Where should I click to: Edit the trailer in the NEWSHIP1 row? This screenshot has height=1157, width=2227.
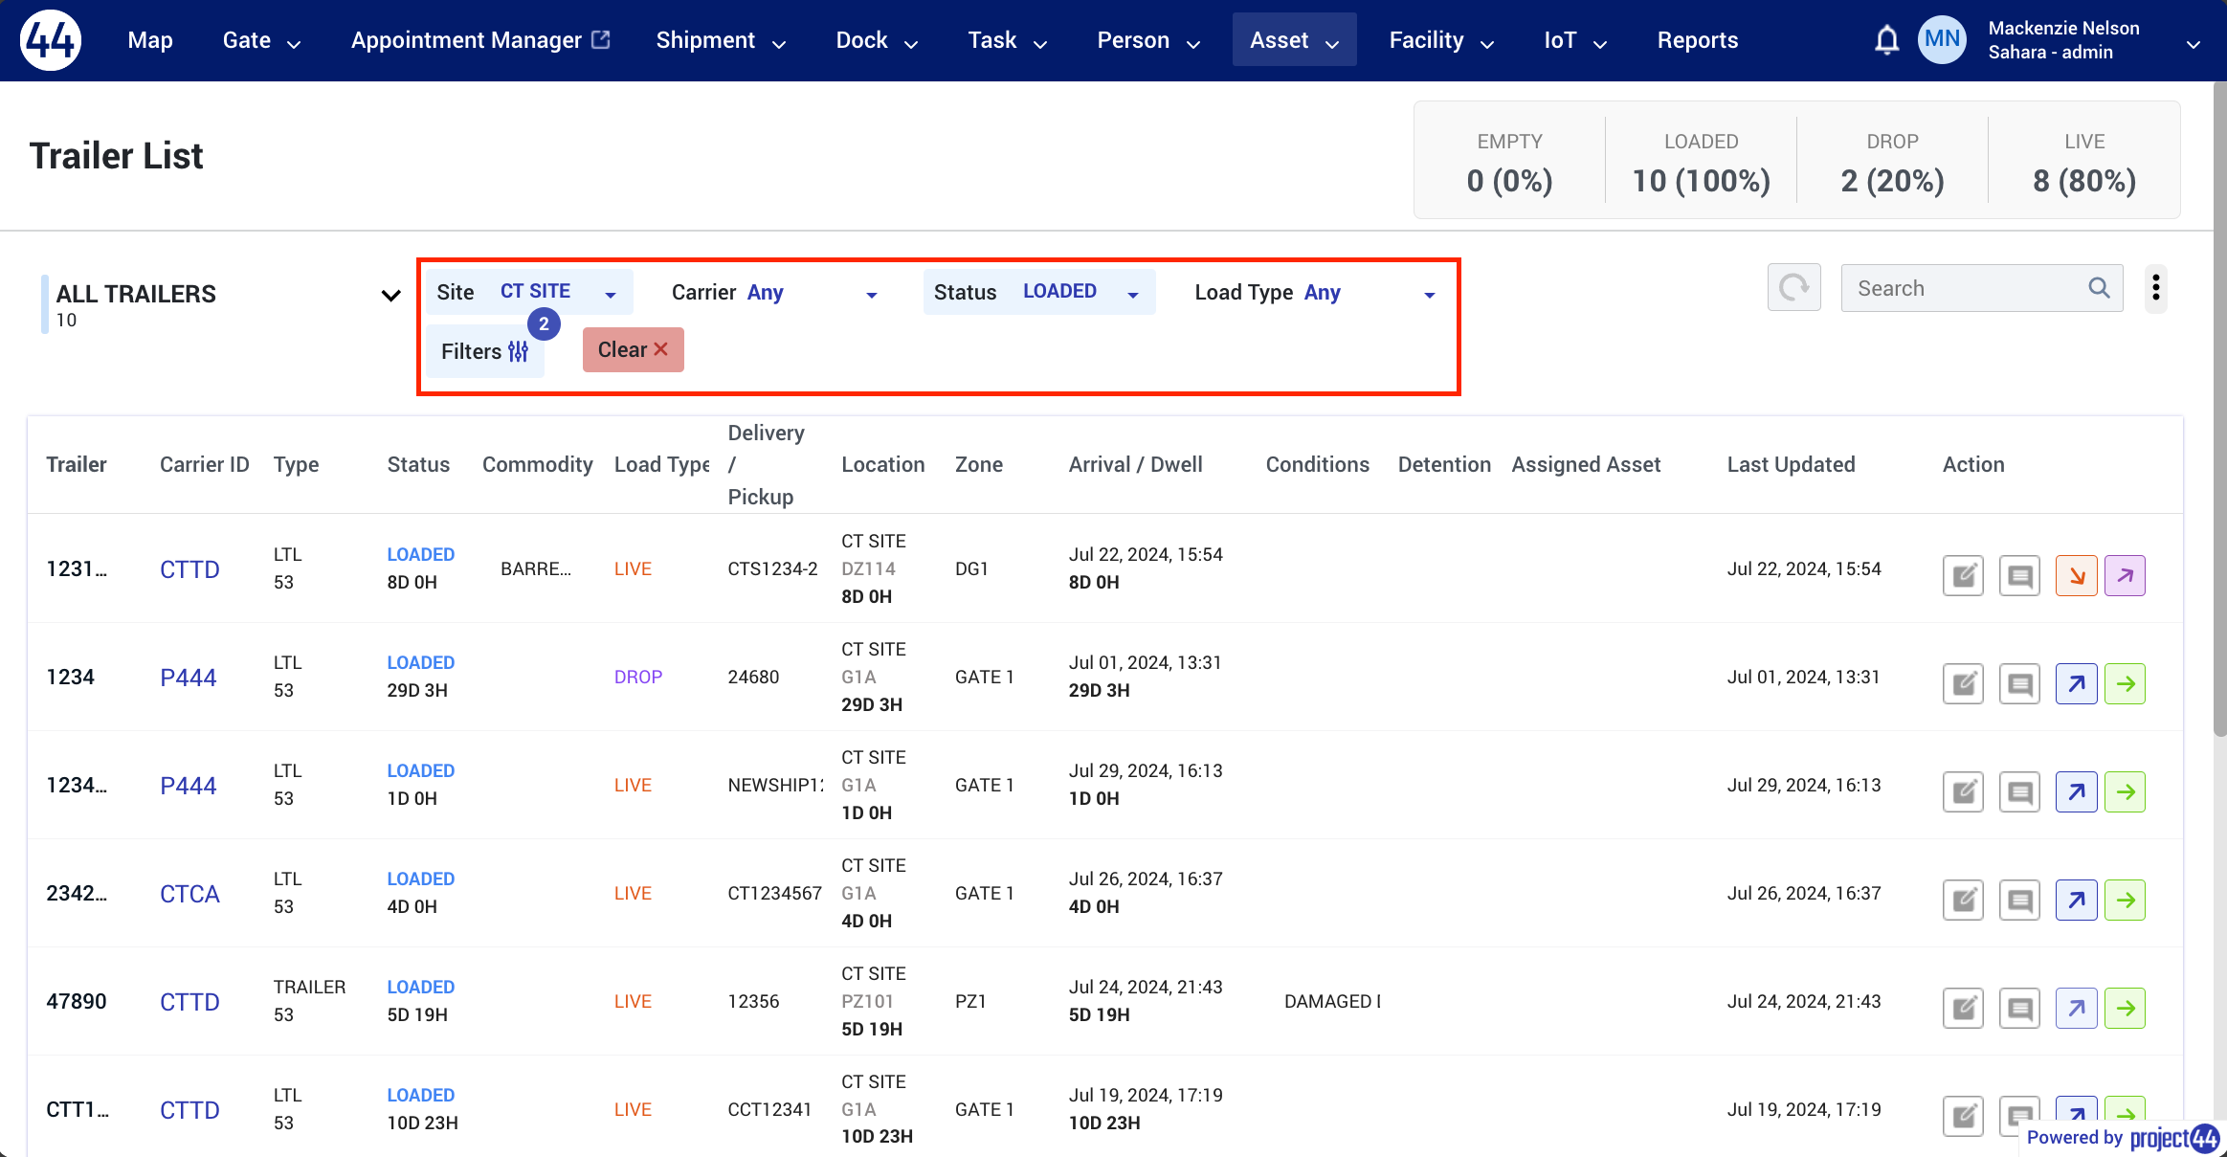[1963, 792]
